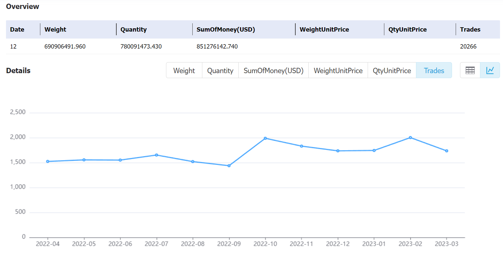Click the trades value 20266
This screenshot has height=253, width=503.
pyautogui.click(x=468, y=47)
